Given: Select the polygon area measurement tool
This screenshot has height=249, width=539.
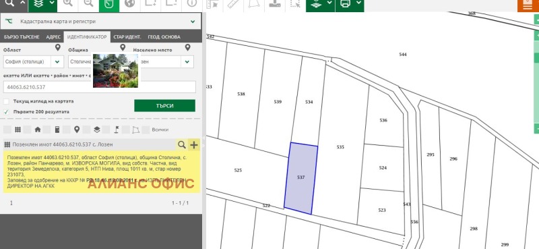Looking at the screenshot, I should click(x=254, y=3).
